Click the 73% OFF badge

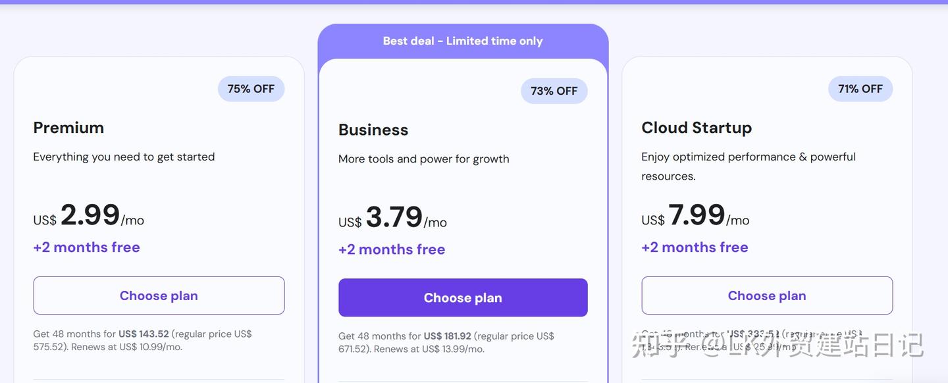pyautogui.click(x=554, y=91)
